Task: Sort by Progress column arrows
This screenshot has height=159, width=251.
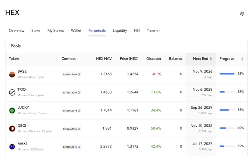Action: 242,59
